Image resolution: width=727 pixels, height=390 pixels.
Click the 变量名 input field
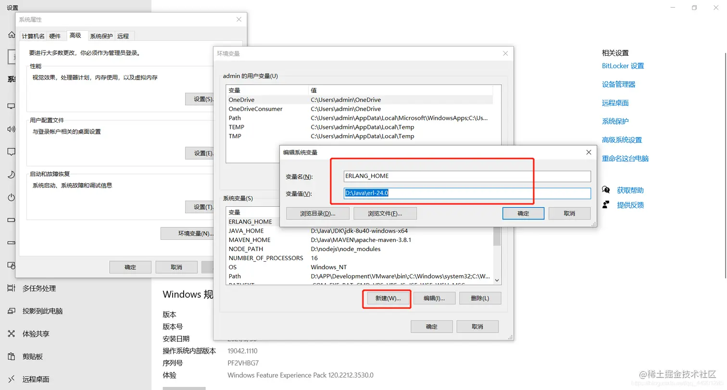tap(467, 176)
